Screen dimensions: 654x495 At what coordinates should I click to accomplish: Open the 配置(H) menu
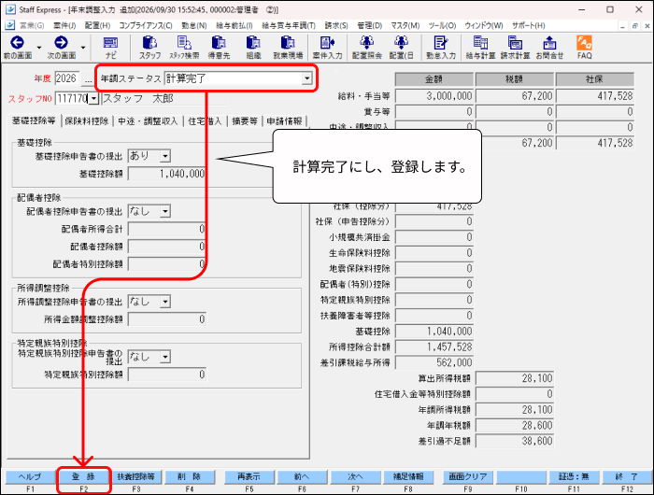97,25
